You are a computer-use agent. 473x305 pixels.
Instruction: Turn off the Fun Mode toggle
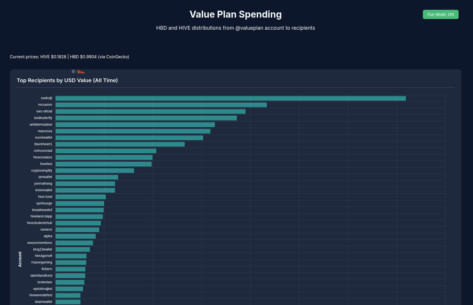point(440,14)
